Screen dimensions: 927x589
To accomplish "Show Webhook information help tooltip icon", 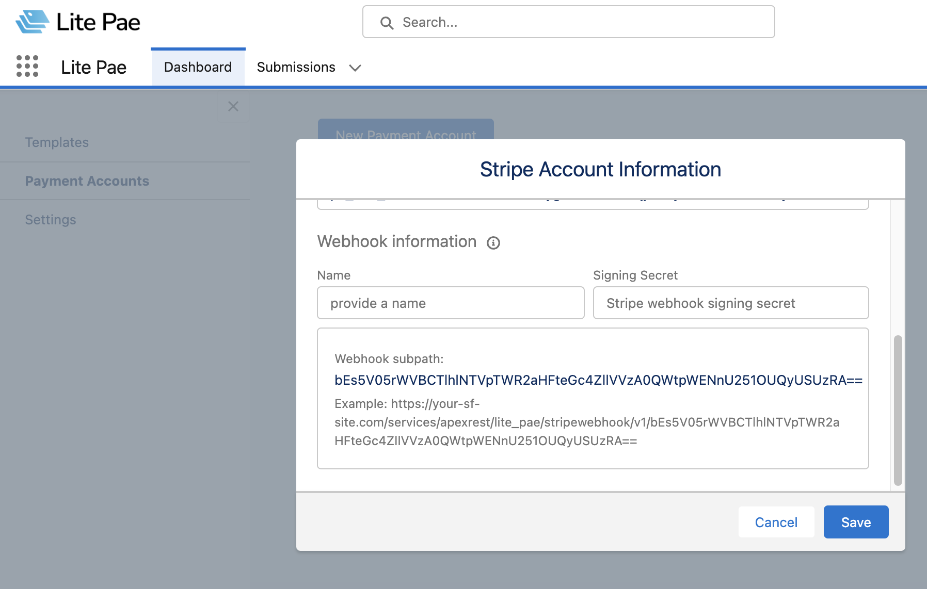I will tap(493, 243).
